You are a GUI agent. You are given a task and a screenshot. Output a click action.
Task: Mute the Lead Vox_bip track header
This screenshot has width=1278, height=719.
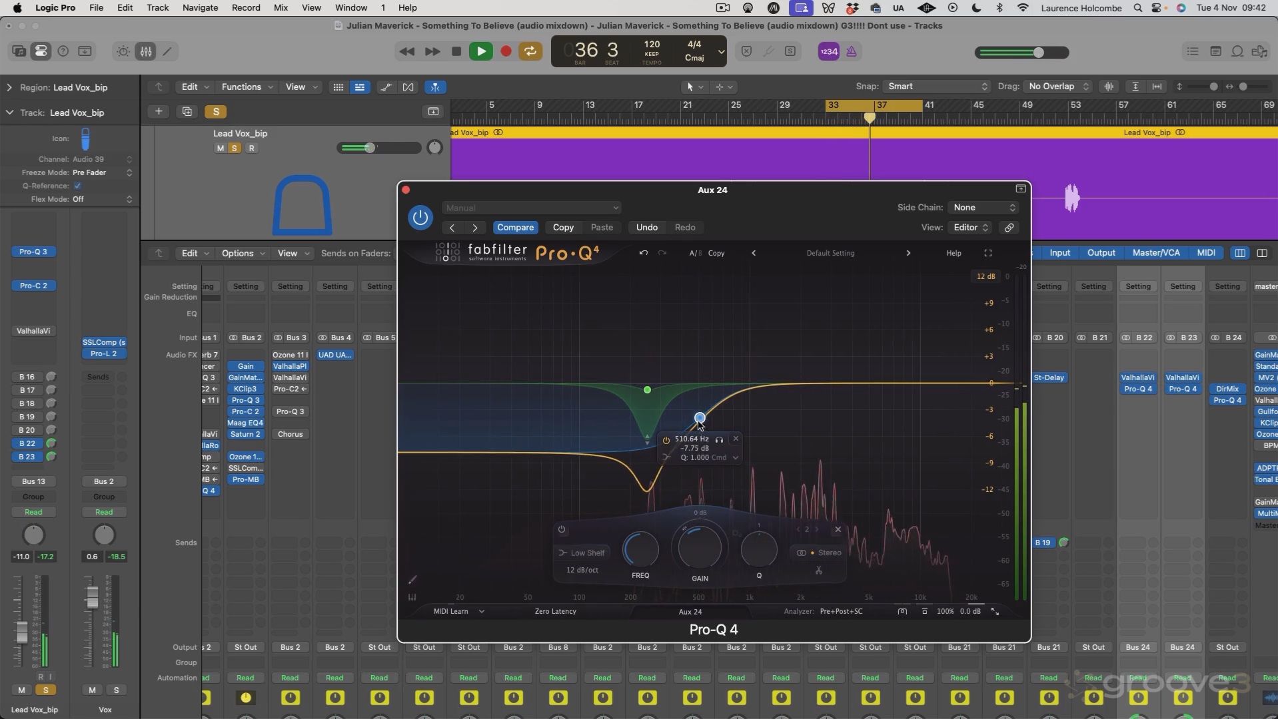[x=221, y=148]
